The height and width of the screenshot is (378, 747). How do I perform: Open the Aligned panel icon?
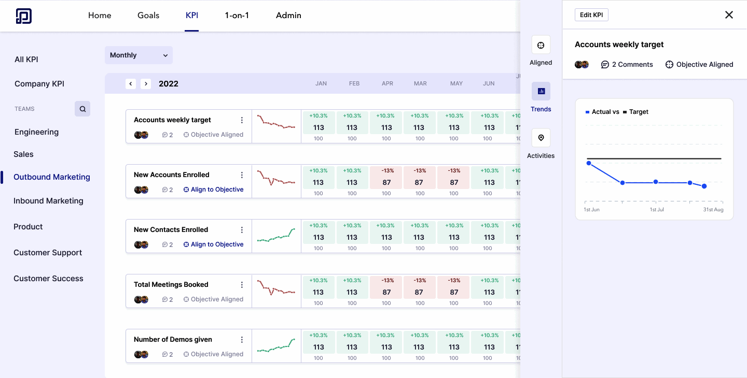click(541, 45)
